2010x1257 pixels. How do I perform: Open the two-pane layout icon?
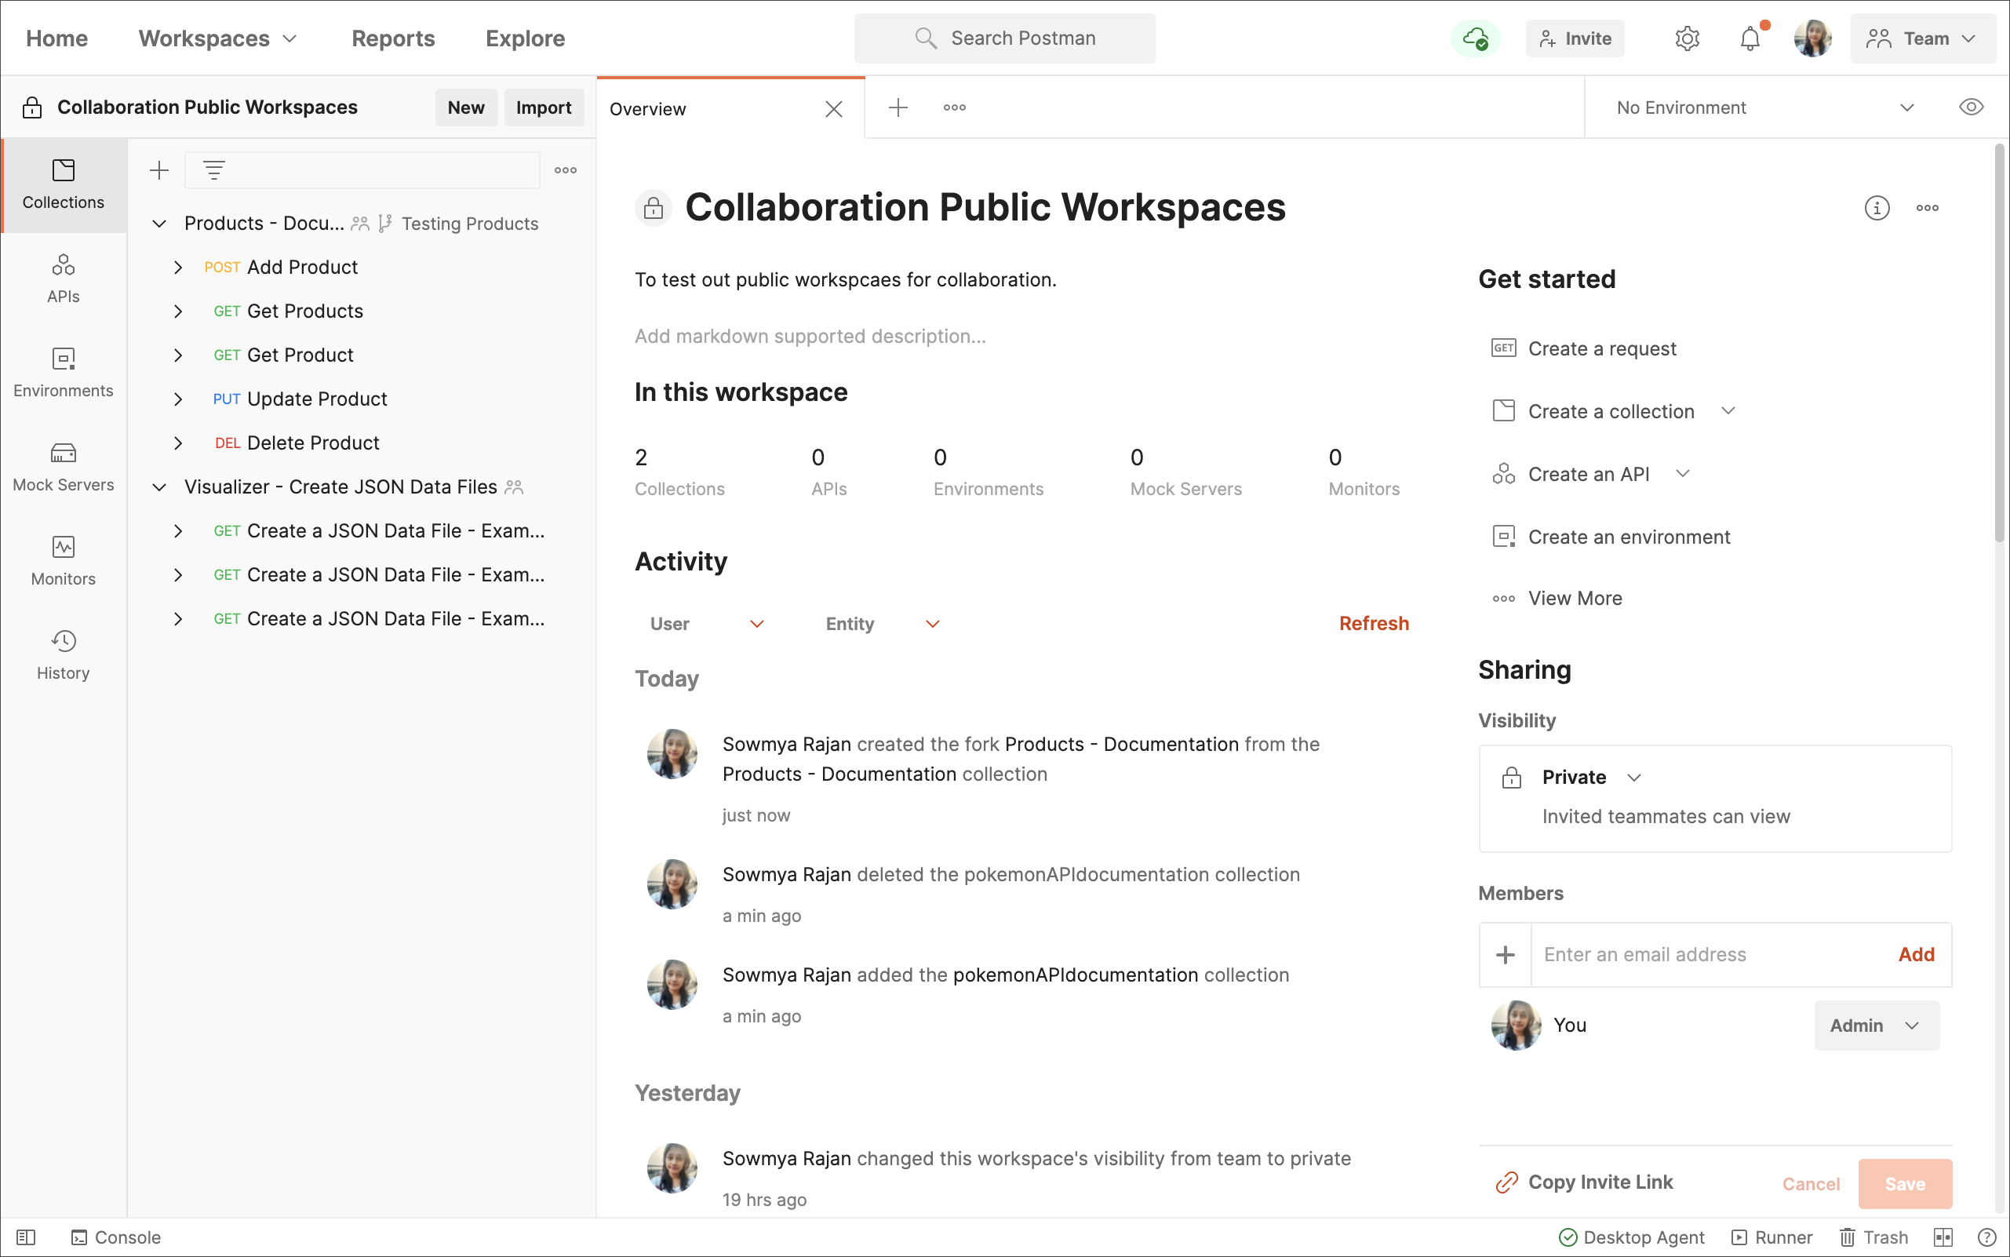coord(1943,1237)
